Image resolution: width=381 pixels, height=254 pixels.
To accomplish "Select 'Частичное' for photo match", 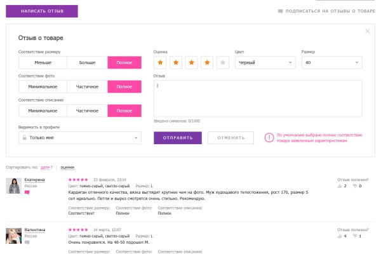I will pyautogui.click(x=87, y=86).
